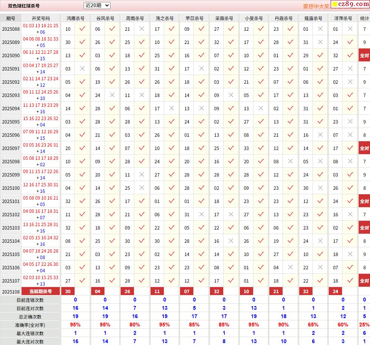Click the X mark in 丹霞杀号 row 2025098
This screenshot has width=370, height=345.
tap(290, 161)
